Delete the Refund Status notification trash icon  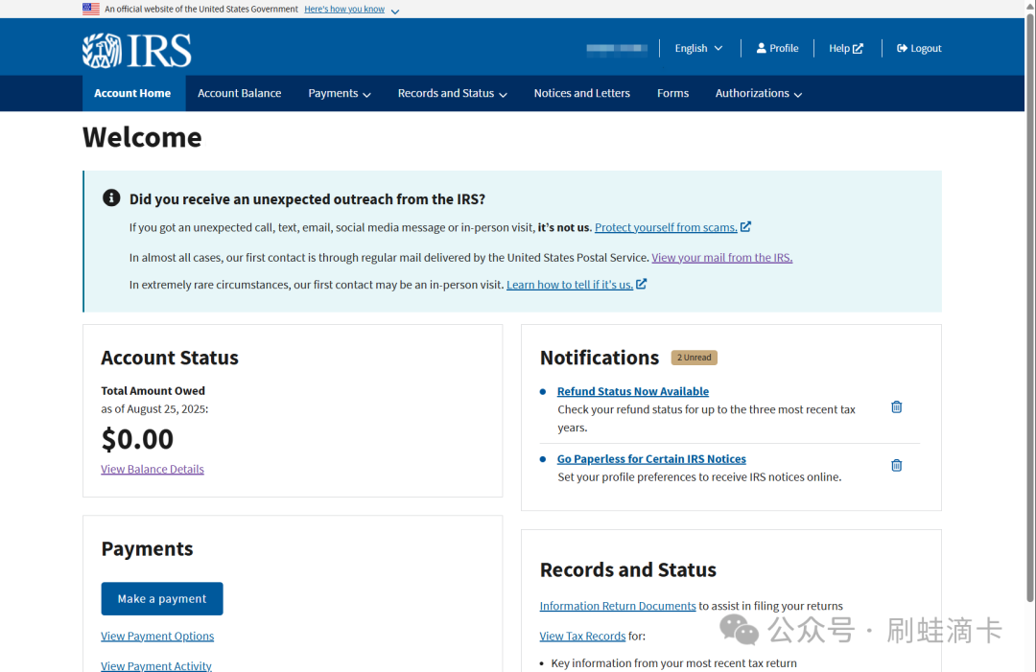pos(896,406)
